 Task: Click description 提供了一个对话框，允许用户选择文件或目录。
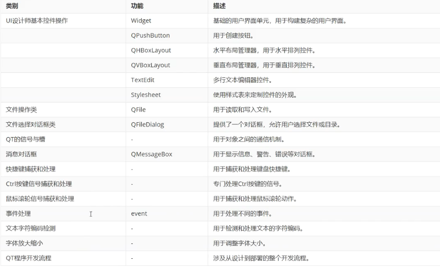click(277, 124)
